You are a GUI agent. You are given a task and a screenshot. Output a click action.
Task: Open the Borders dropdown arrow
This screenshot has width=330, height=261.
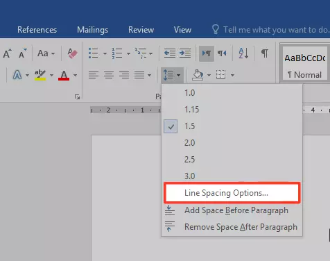[x=232, y=75]
